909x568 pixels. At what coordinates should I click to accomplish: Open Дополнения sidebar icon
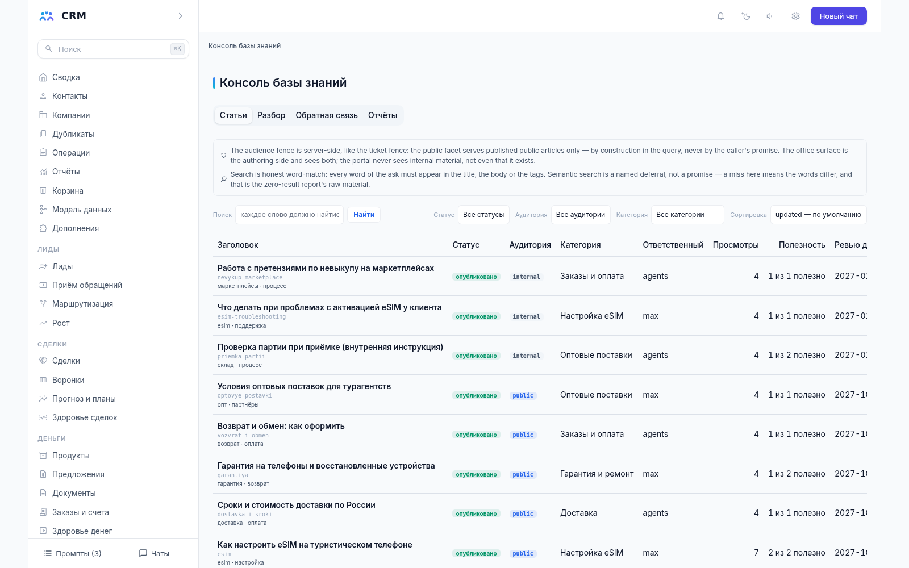point(43,228)
